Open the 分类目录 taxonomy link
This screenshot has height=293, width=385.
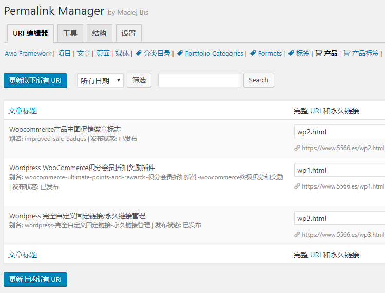click(x=157, y=53)
